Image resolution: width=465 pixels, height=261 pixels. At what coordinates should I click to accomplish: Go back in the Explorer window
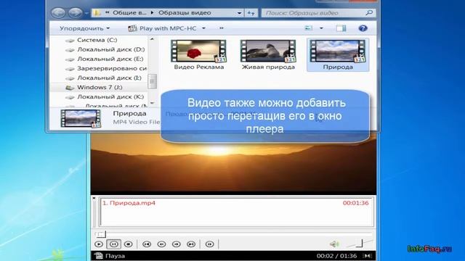coord(58,13)
